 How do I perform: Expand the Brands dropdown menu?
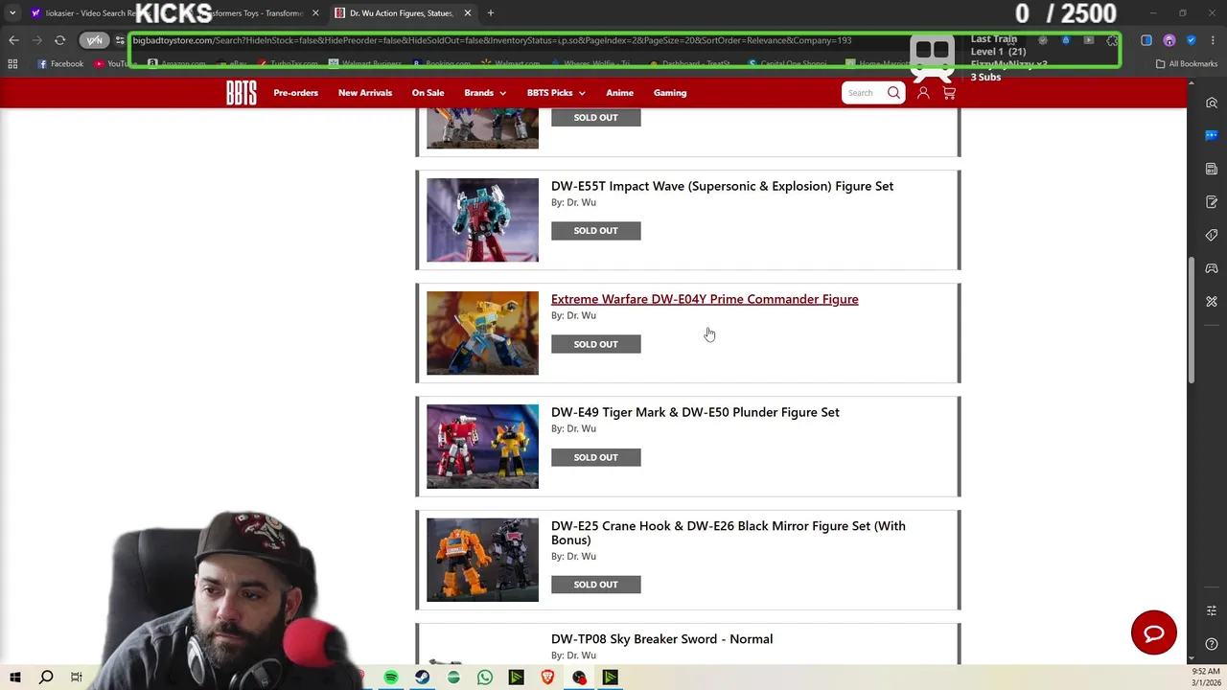point(484,93)
